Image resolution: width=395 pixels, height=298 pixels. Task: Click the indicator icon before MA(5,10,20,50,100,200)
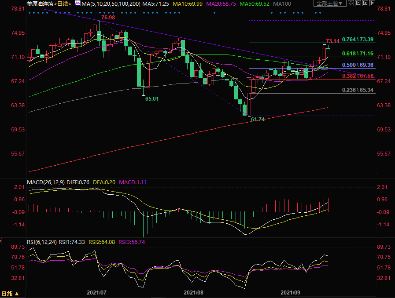[78, 3]
